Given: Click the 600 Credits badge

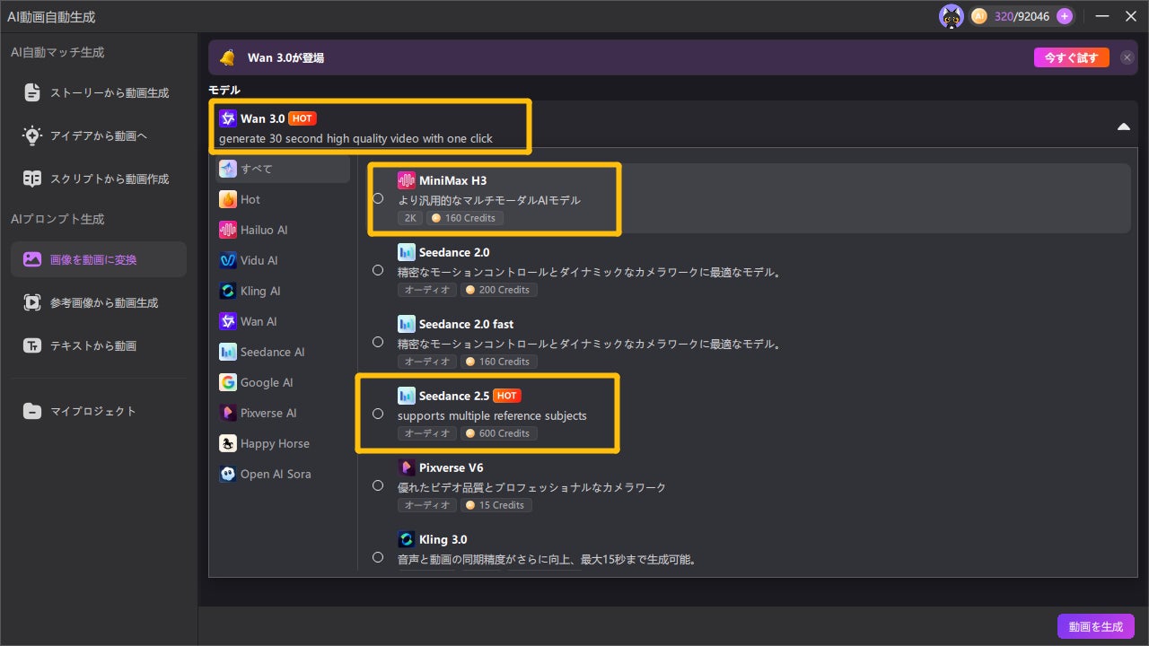Looking at the screenshot, I should pyautogui.click(x=499, y=433).
